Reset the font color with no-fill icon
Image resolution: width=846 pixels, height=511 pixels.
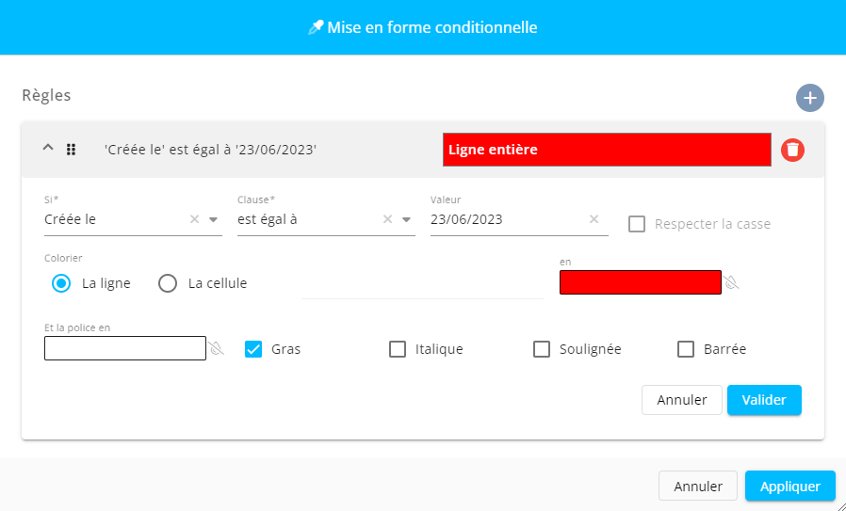[x=217, y=349]
